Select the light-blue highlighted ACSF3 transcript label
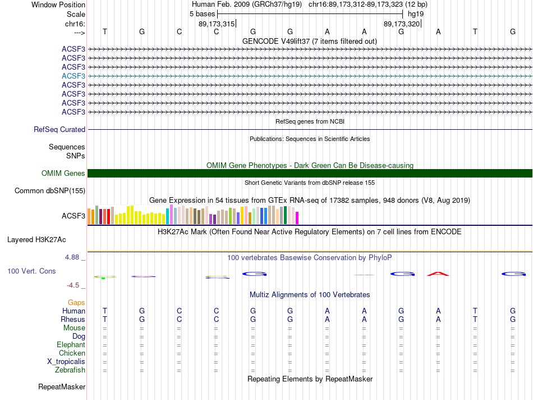Screen dimensions: 533x400 coord(73,76)
